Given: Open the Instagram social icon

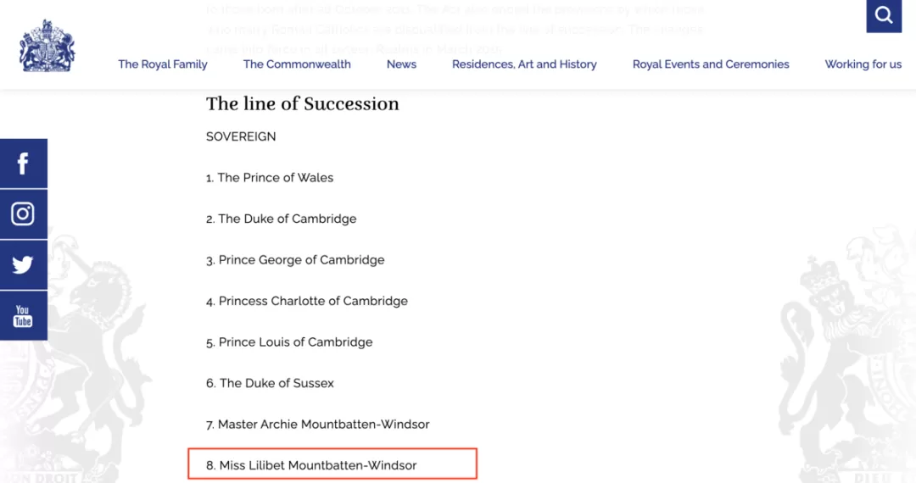Looking at the screenshot, I should coord(24,214).
